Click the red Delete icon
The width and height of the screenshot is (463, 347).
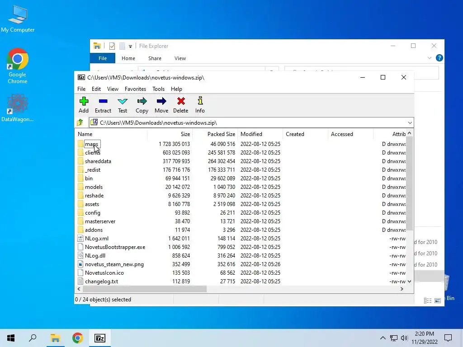point(181,101)
